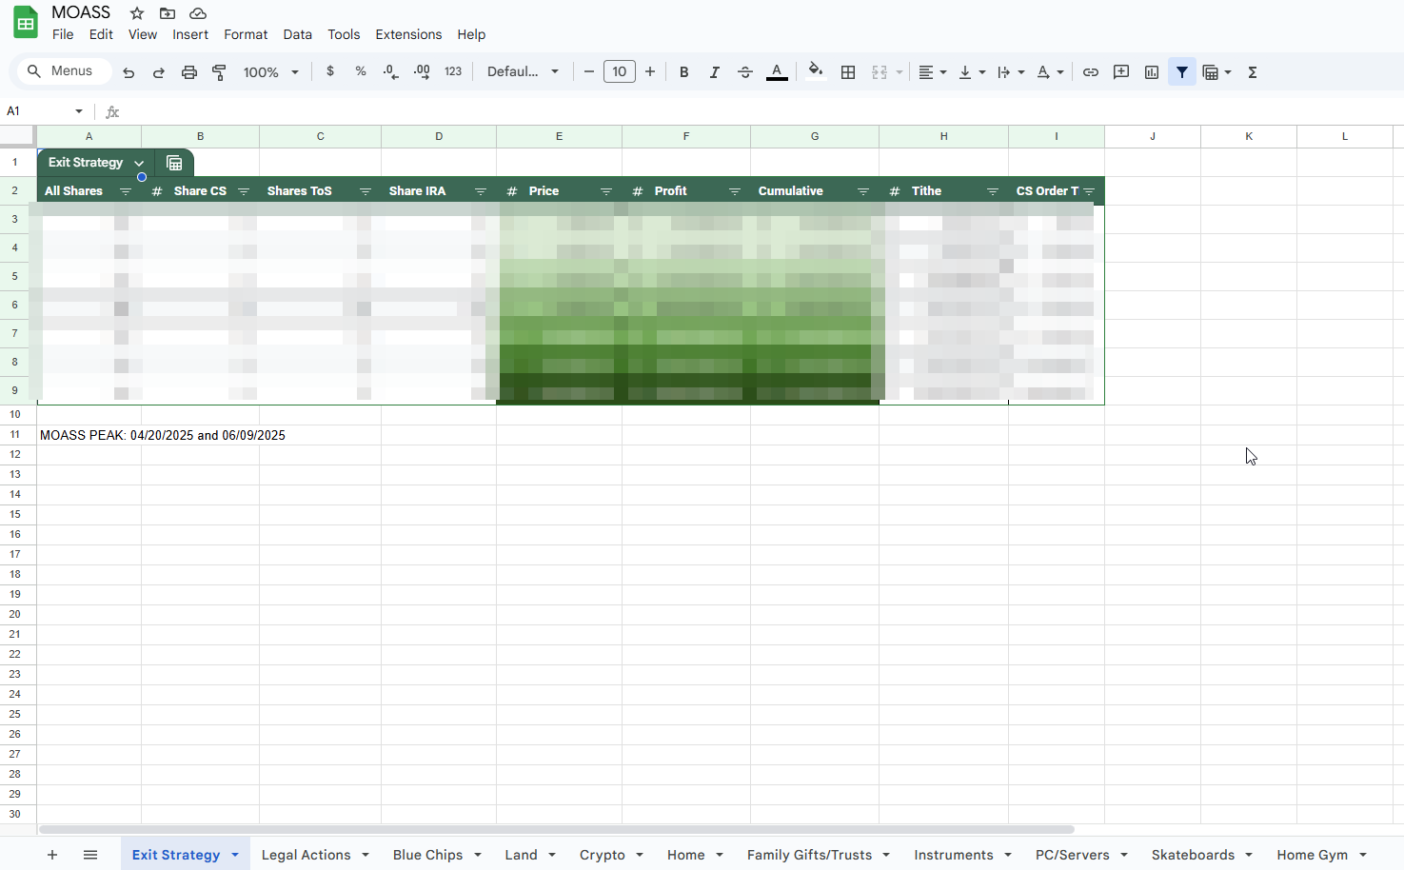This screenshot has width=1404, height=870.
Task: Open the File menu
Action: click(63, 34)
